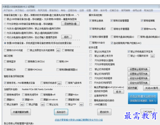Toggle 屏蔽剪切板 checkbox
Image resolution: width=160 pixels, height=125 pixels.
tap(67, 100)
